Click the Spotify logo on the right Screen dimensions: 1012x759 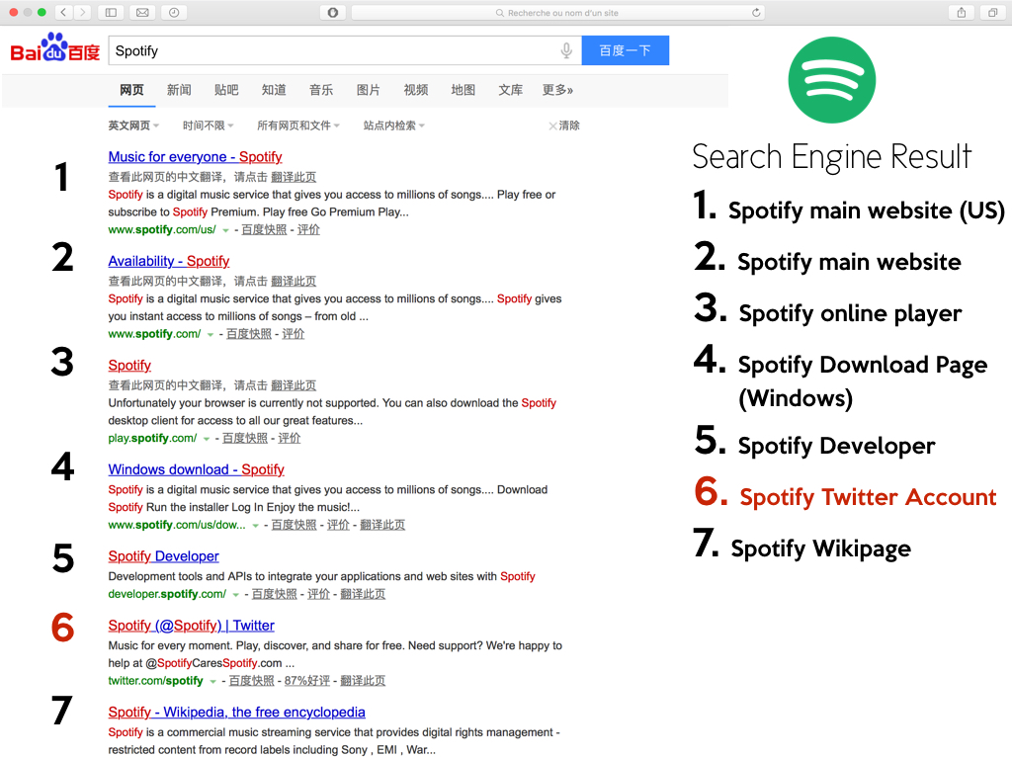tap(831, 81)
